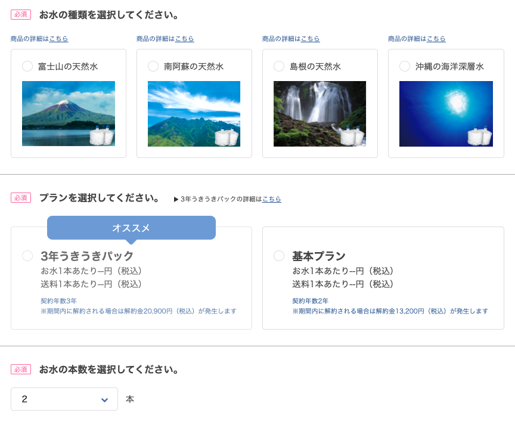
Task: Click the 解約金20,900円 cancellation note
Action: point(139,311)
